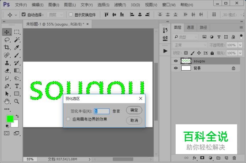The height and width of the screenshot is (163, 246).
Task: Select the Gradient tool
Action: [x=17, y=71]
